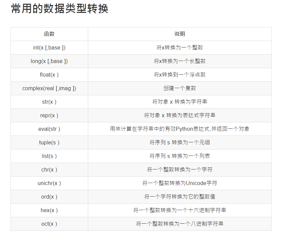
Task: Click description 创建一个复数
Action: pos(180,88)
